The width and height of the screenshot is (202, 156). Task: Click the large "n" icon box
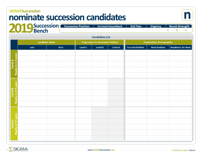[187, 15]
